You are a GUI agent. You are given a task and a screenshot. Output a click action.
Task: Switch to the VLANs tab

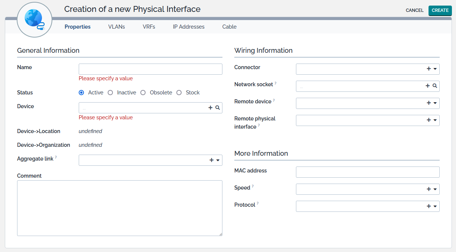[x=117, y=27]
